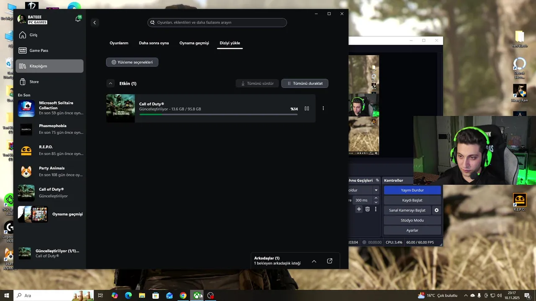The width and height of the screenshot is (536, 301).
Task: Undock the Sahne Geçişleri panel
Action: click(x=377, y=181)
